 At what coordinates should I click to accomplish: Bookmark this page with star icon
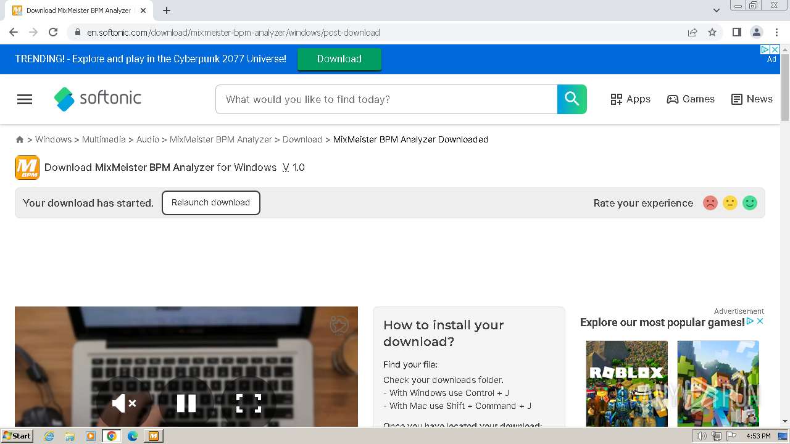(x=712, y=32)
